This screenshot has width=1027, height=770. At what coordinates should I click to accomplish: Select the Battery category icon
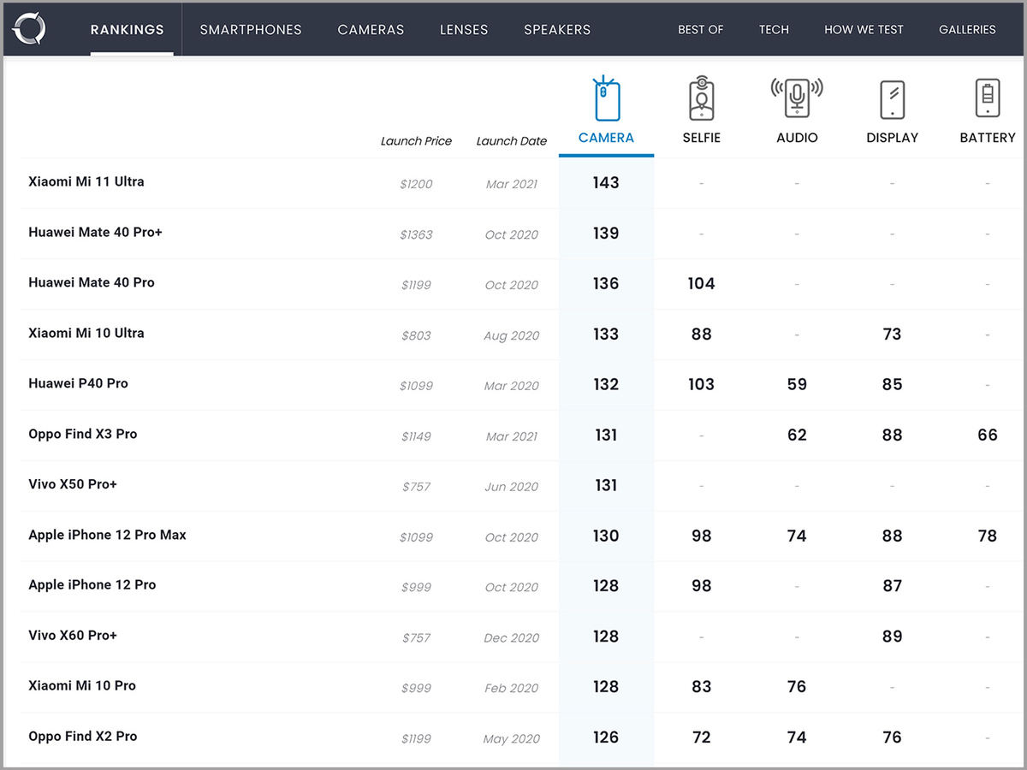(988, 98)
